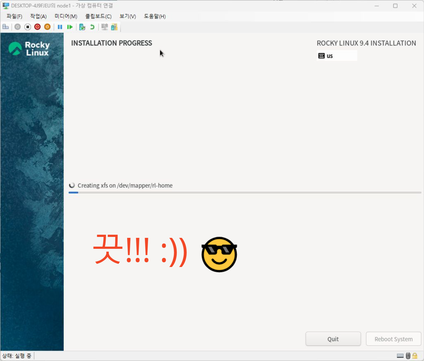
Task: Click the '상태: 실행 중' status text
Action: pyautogui.click(x=17, y=356)
